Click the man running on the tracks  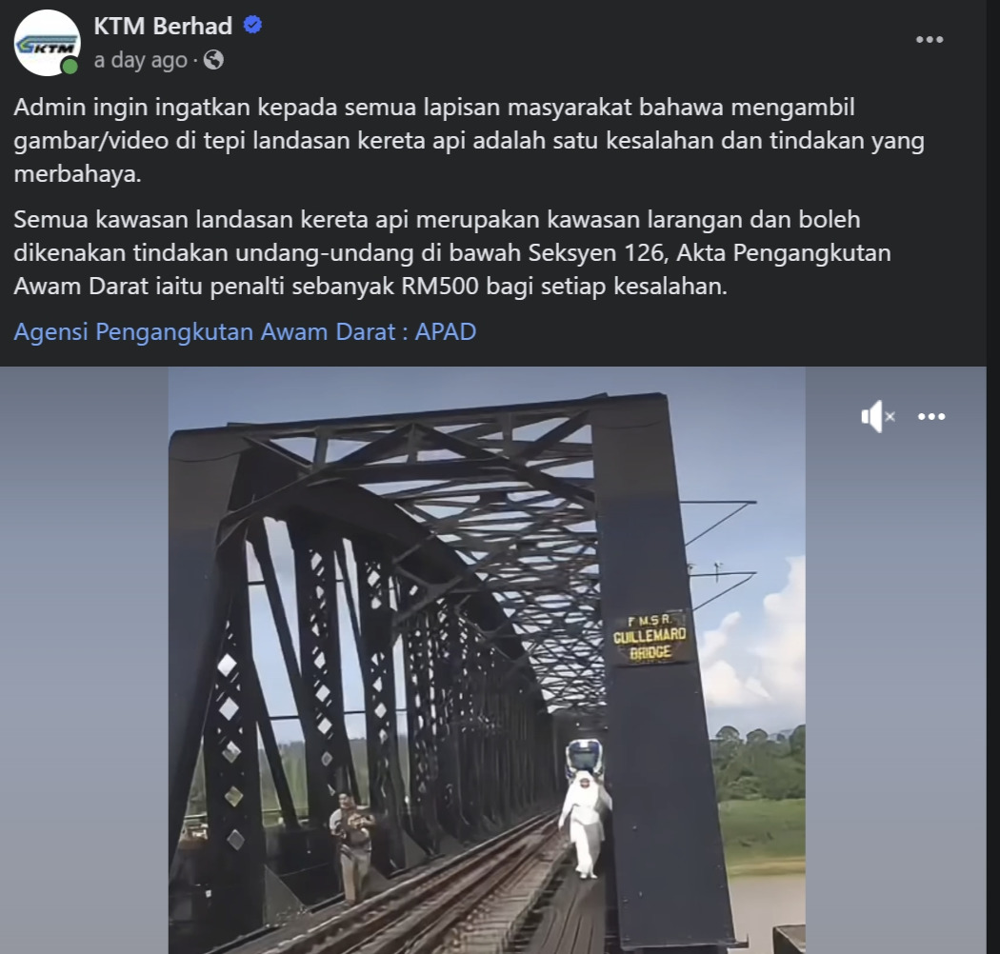coord(352,846)
